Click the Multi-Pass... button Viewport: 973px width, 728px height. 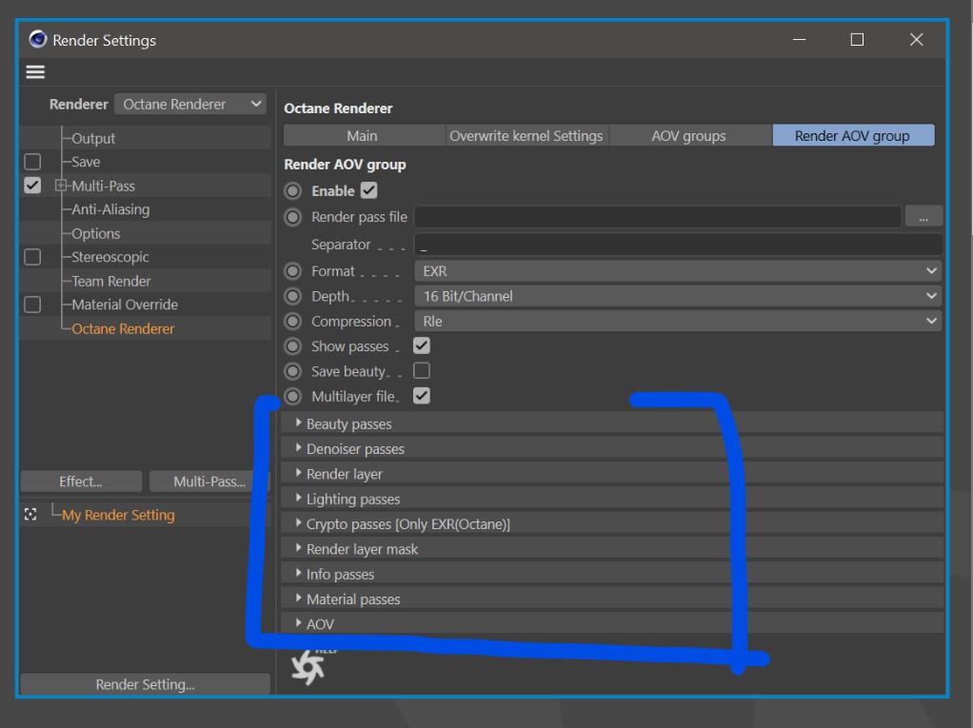pyautogui.click(x=209, y=482)
